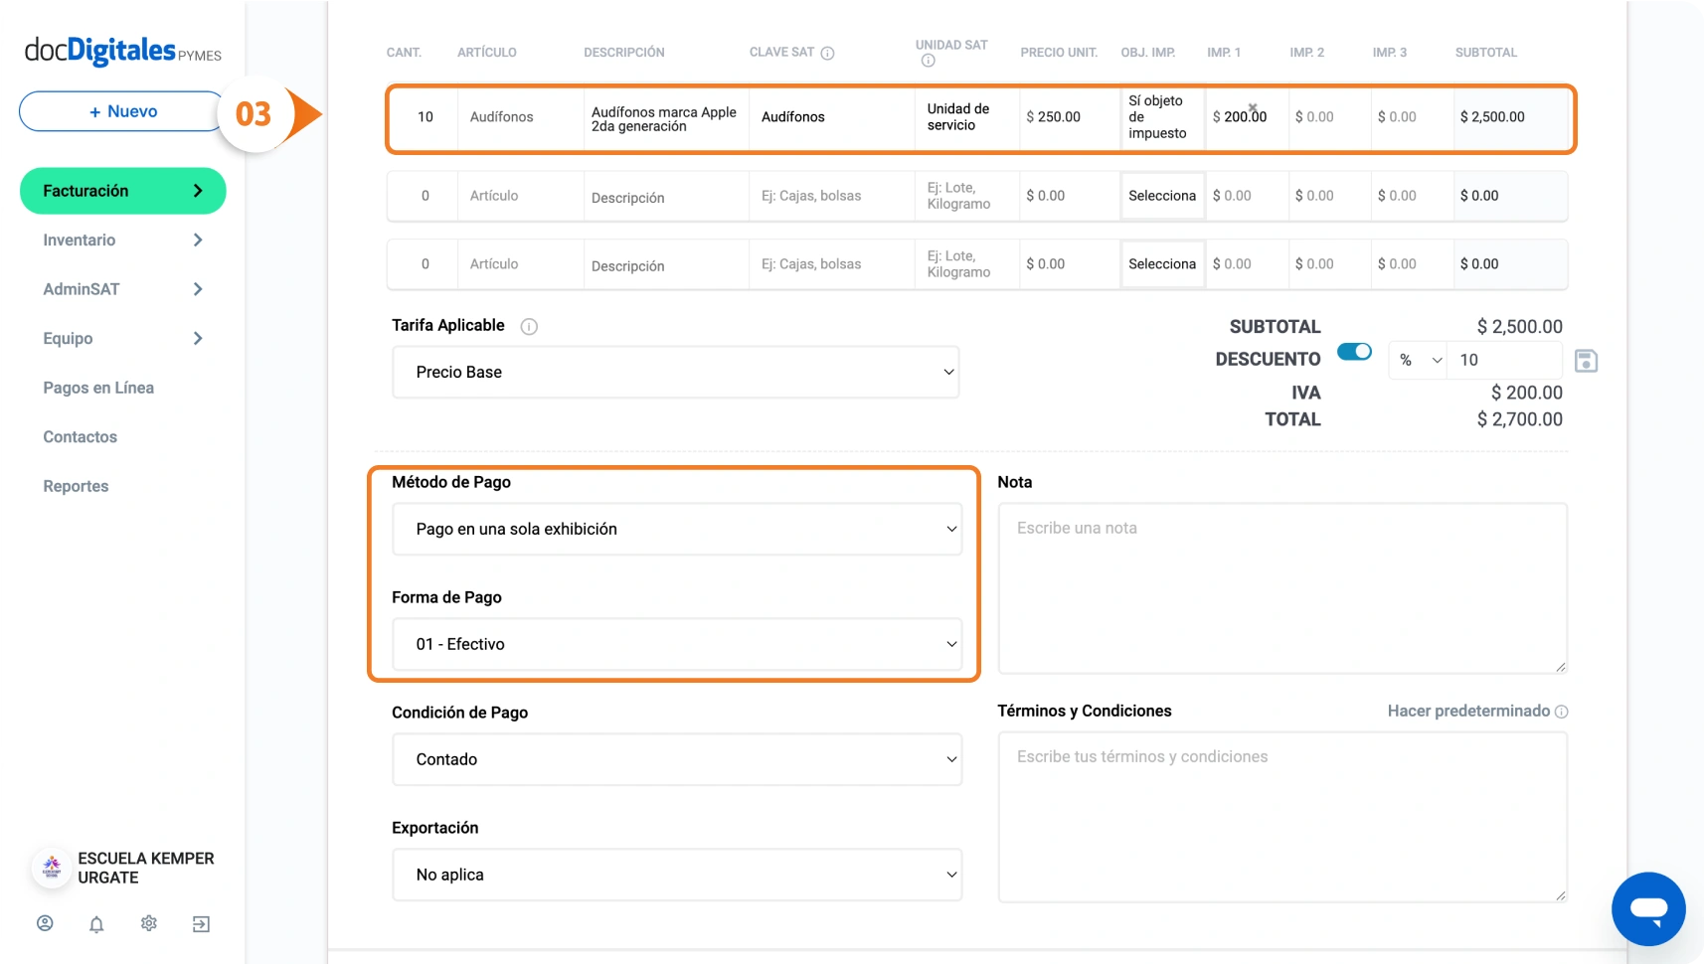This screenshot has height=964, width=1704.
Task: Open the Forma de Pago dropdown
Action: (677, 644)
